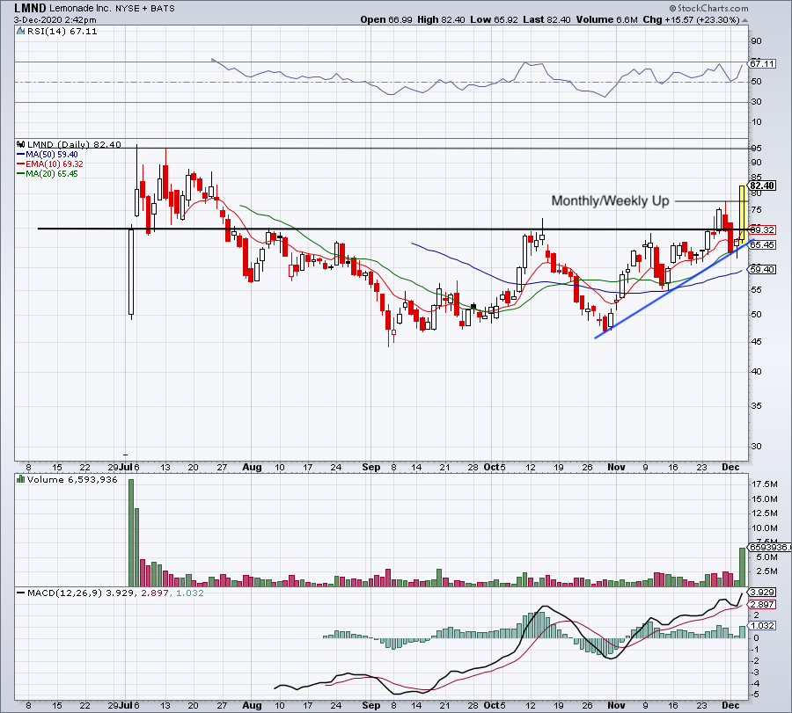The width and height of the screenshot is (792, 713).
Task: Click the green 65.45 MA price tag
Action: point(762,244)
